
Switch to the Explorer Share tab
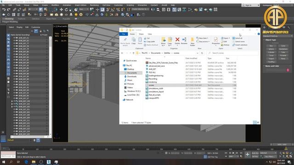click(x=141, y=34)
